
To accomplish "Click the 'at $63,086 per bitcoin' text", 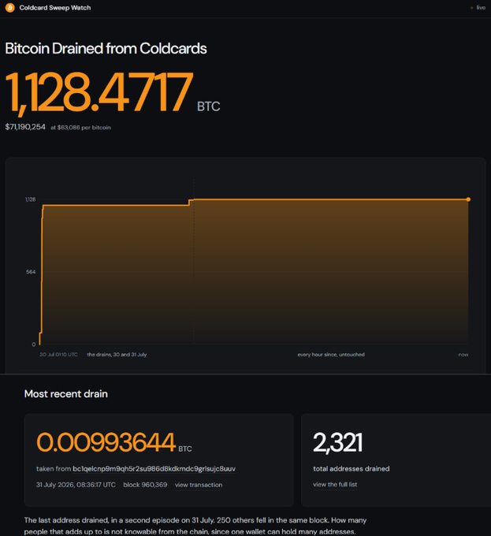I will point(80,128).
